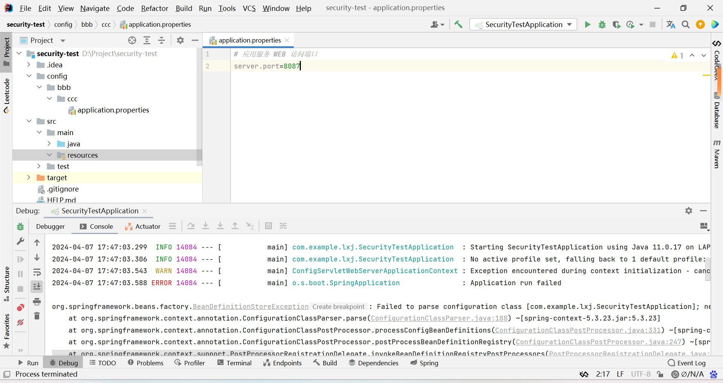Collapse all nodes in Project panel

162,41
